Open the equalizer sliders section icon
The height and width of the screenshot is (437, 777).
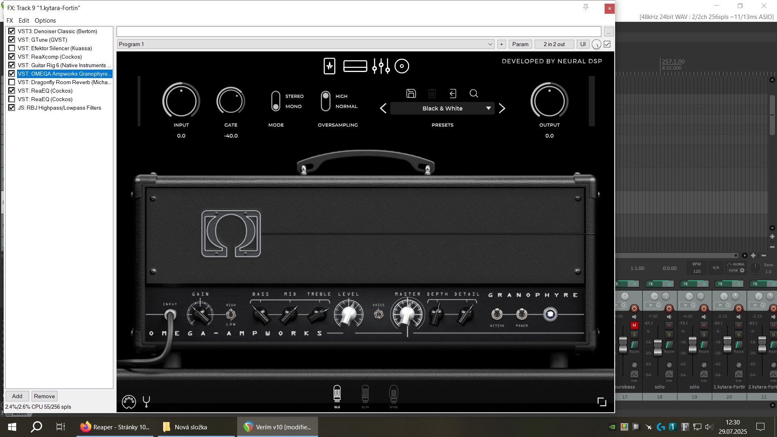[381, 66]
